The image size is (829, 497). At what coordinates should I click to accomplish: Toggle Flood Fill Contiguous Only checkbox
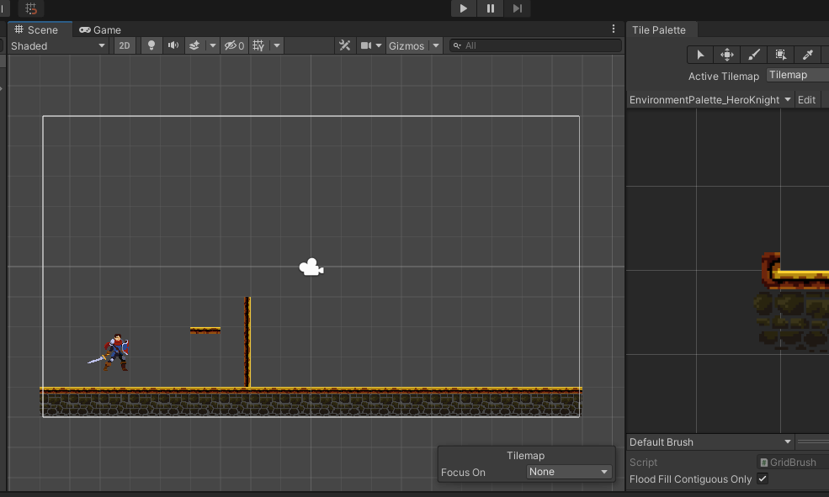click(763, 478)
